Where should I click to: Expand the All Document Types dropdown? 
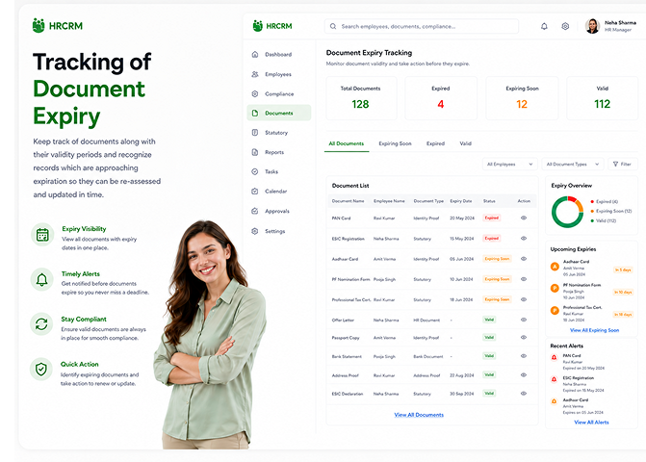click(573, 165)
